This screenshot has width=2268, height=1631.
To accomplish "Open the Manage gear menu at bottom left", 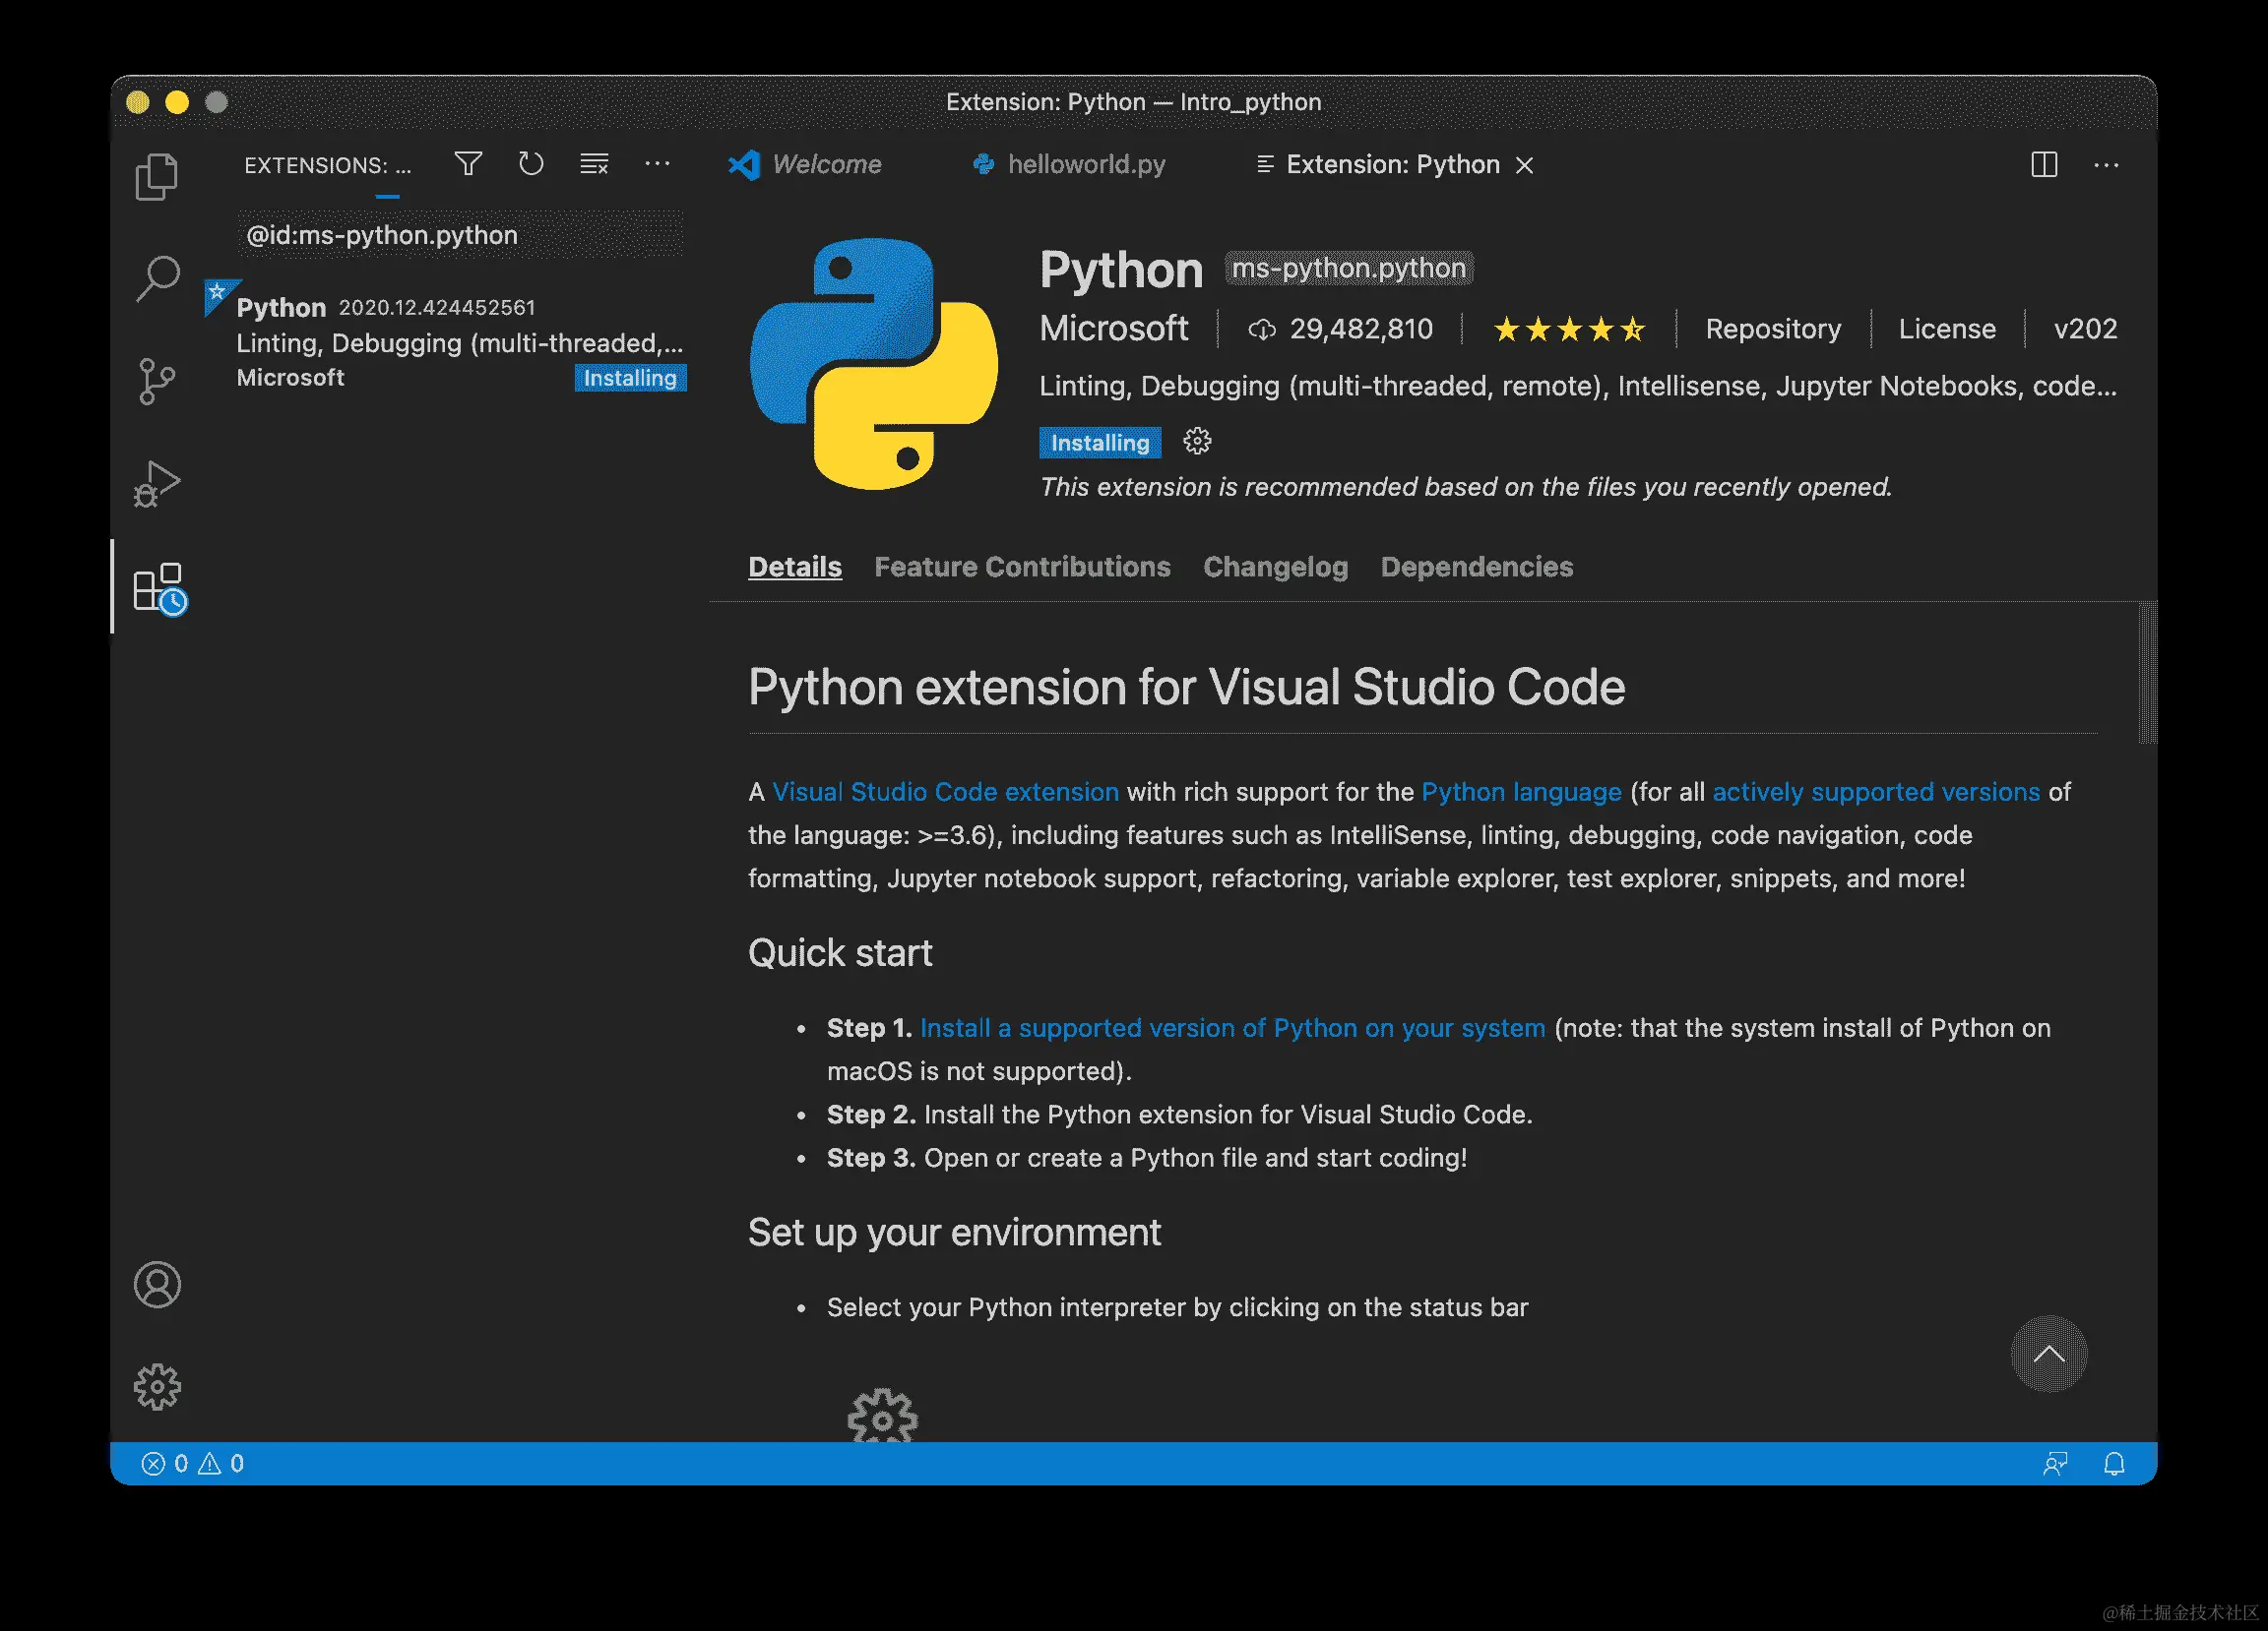I will point(157,1386).
